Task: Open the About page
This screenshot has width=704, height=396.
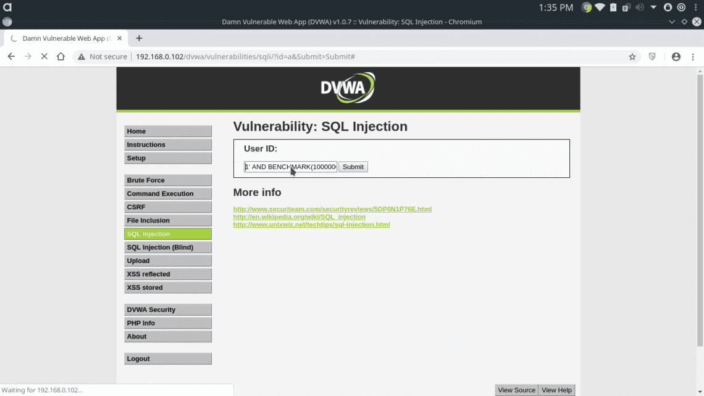Action: [168, 336]
